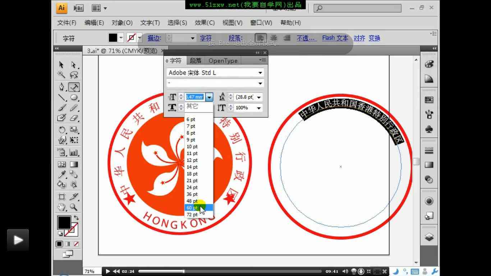This screenshot has width=491, height=276.
Task: Pick the Ellipse tool
Action: (x=74, y=97)
